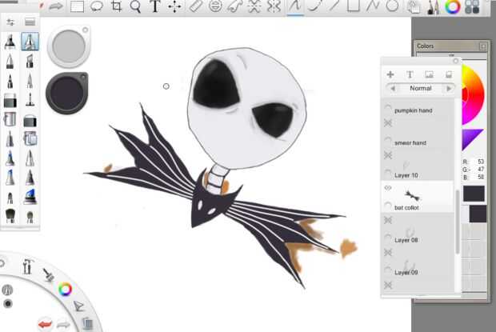Screen dimensions: 496x332
Task: Click the bat collar layer thumbnail
Action: pyautogui.click(x=412, y=195)
